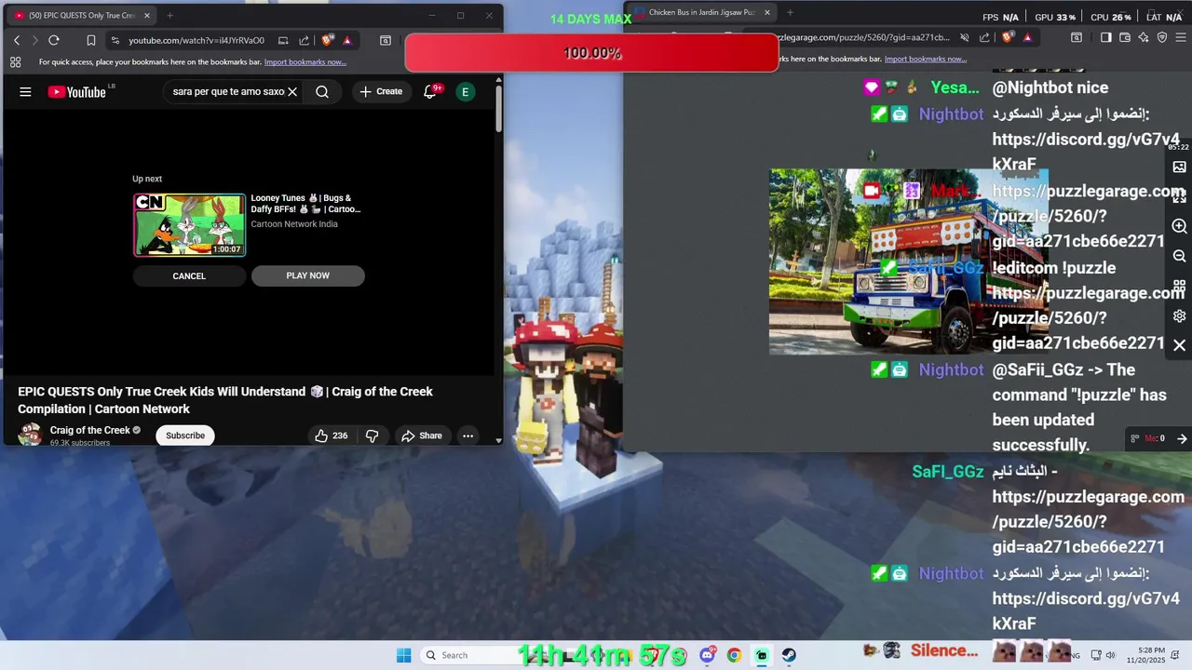Click the YouTube Create button

tap(381, 92)
